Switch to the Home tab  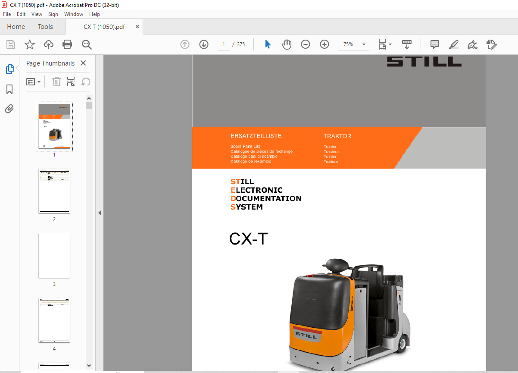(16, 27)
